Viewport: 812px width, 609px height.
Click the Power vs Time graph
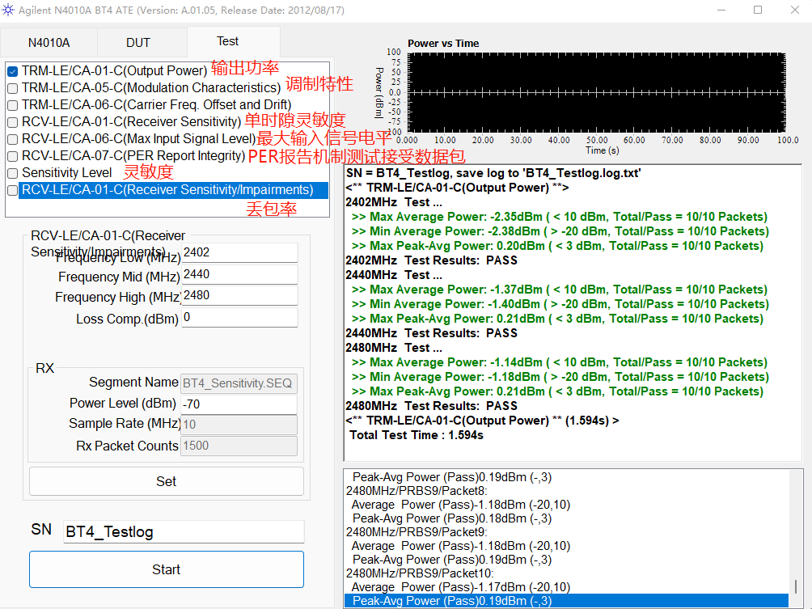click(597, 92)
